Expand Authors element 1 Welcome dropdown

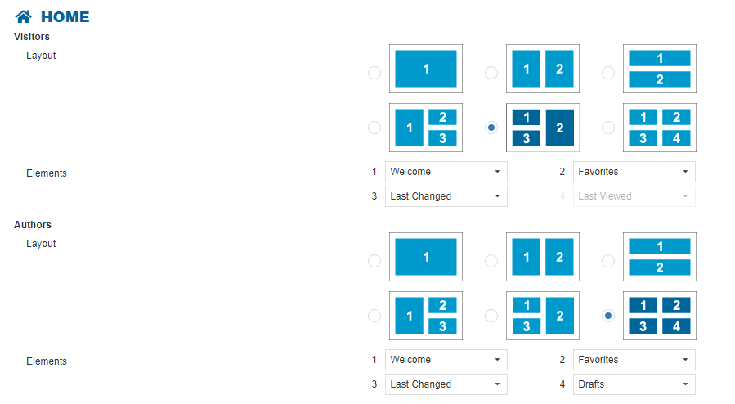coord(446,360)
